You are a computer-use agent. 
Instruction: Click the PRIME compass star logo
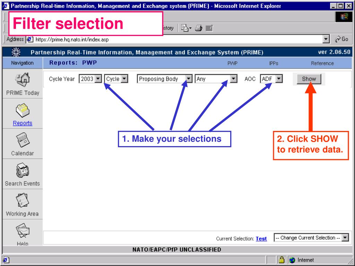16,52
